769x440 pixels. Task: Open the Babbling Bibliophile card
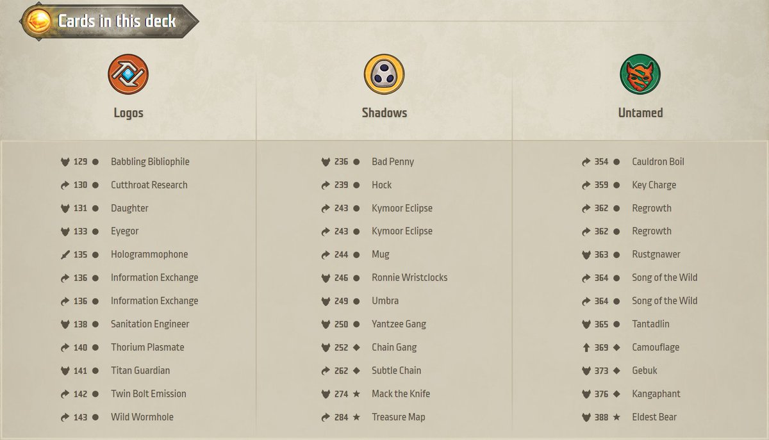(x=150, y=162)
